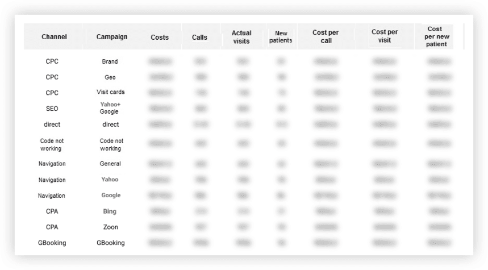488x270 pixels.
Task: Select the Geo campaign cell
Action: point(110,77)
